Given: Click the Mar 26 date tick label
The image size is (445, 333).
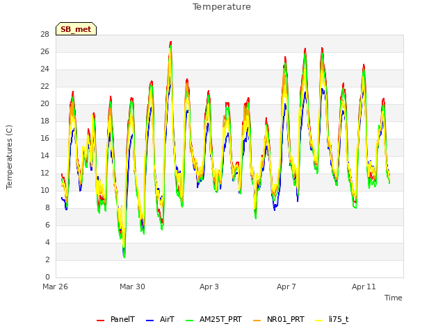Looking at the screenshot, I should tap(56, 287).
